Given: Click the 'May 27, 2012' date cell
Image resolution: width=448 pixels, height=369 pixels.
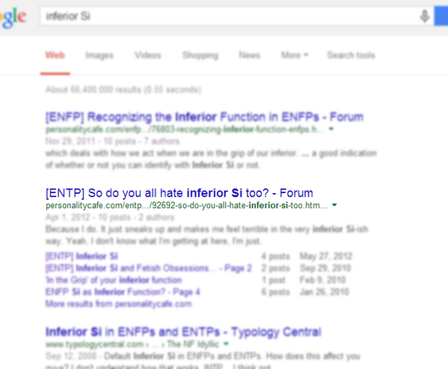Looking at the screenshot, I should pyautogui.click(x=325, y=256).
